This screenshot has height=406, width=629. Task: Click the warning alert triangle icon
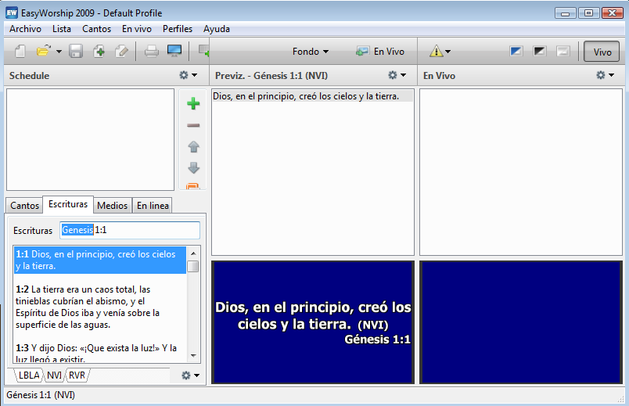pyautogui.click(x=436, y=52)
